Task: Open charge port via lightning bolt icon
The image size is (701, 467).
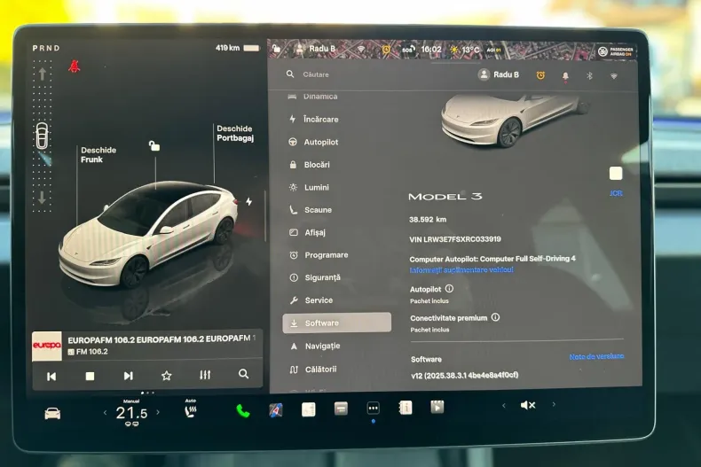Action: (249, 202)
